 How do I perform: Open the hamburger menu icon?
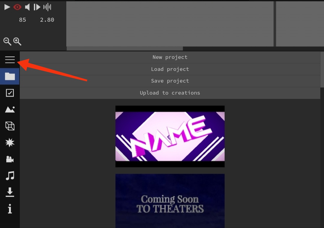pyautogui.click(x=10, y=60)
